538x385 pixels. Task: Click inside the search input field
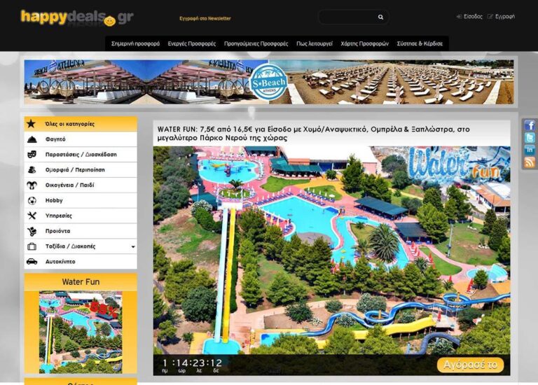click(x=347, y=17)
